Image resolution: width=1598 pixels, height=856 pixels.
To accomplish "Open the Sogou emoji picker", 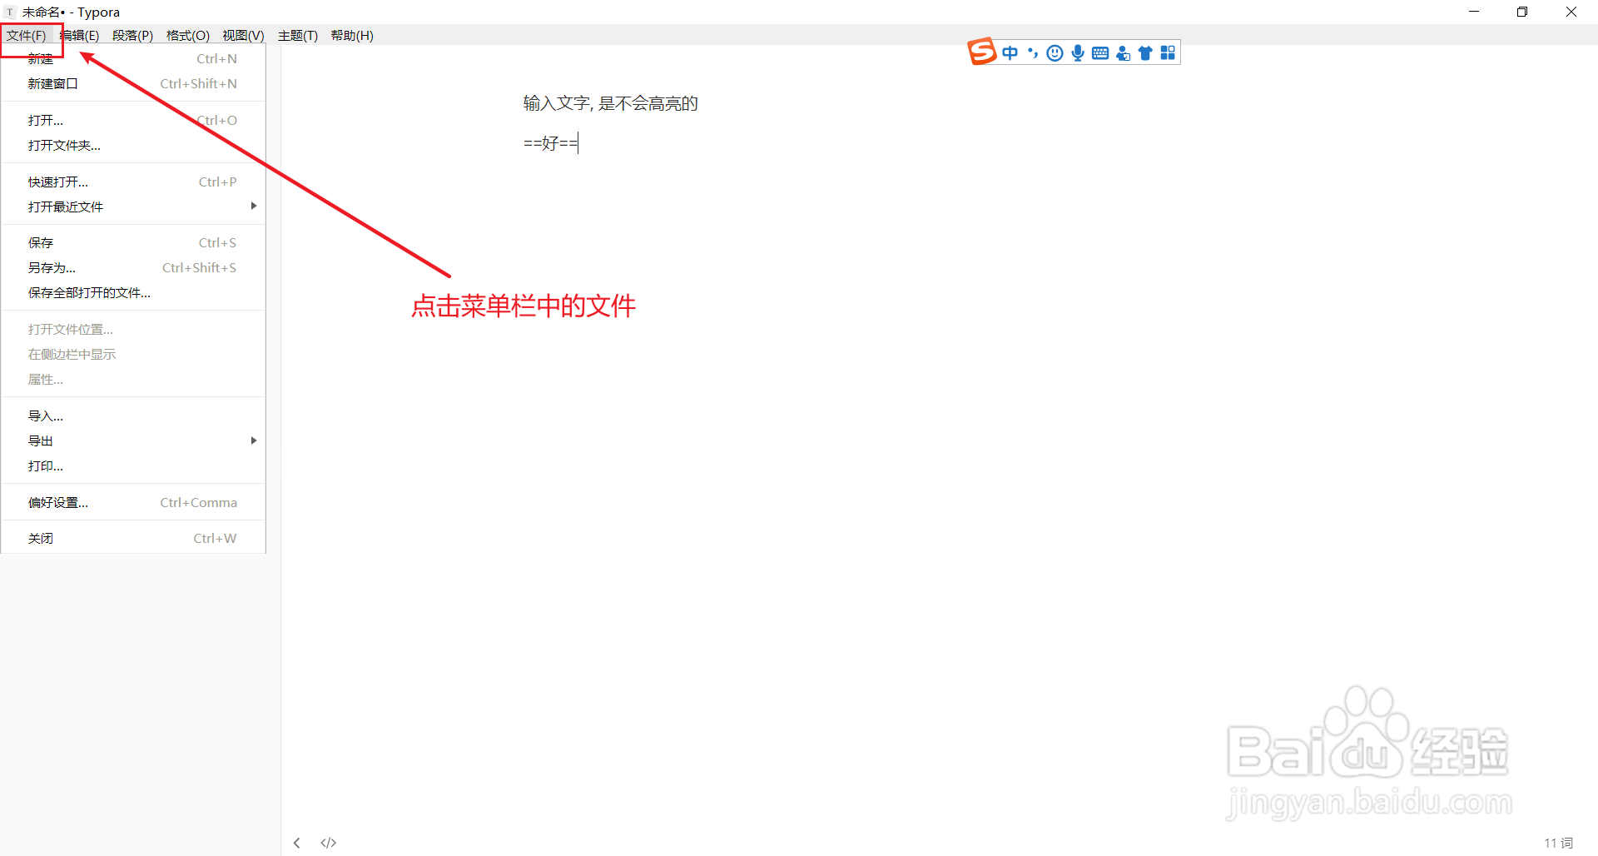I will click(x=1055, y=52).
